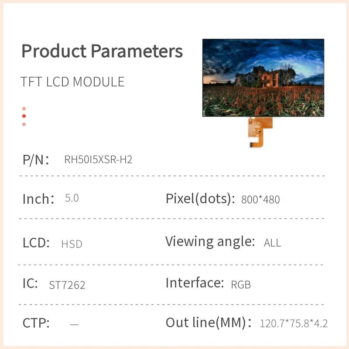The height and width of the screenshot is (349, 349).
Task: Click the IC value ST7262
Action: 67,285
